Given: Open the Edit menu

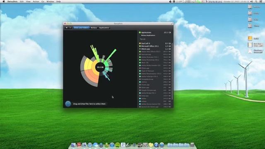Looking at the screenshot, I should click(x=22, y=2).
